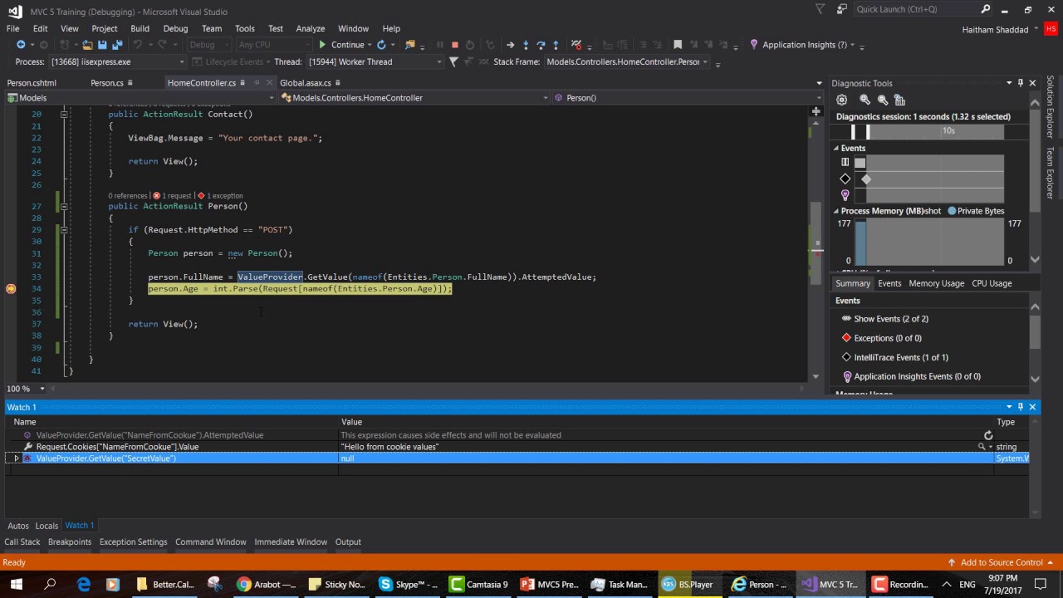
Task: Click the Step Into arrow icon
Action: (x=526, y=45)
